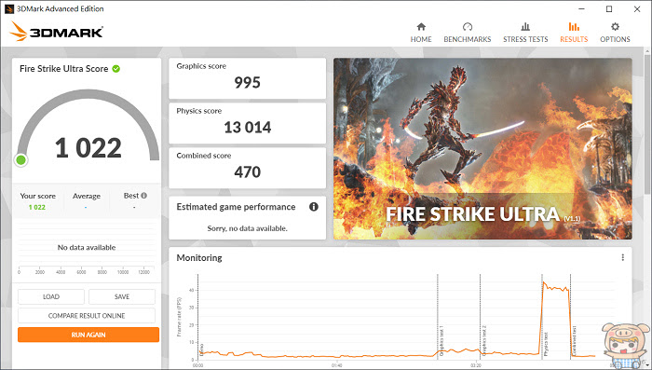Open the Monitoring three-dot menu
652x370 pixels.
point(622,257)
